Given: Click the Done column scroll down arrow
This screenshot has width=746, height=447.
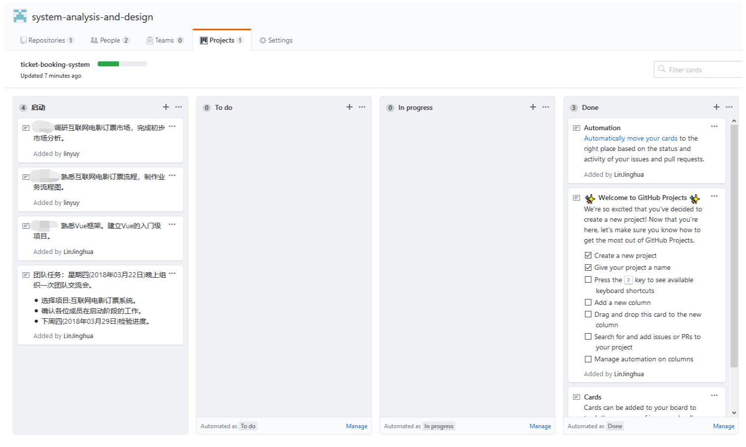Looking at the screenshot, I should 734,412.
